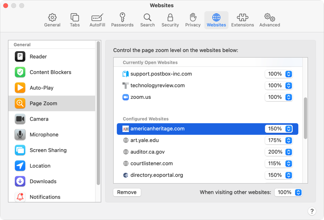324x220 pixels.
Task: Click the americanheritage.com AH favicon
Action: (x=126, y=129)
